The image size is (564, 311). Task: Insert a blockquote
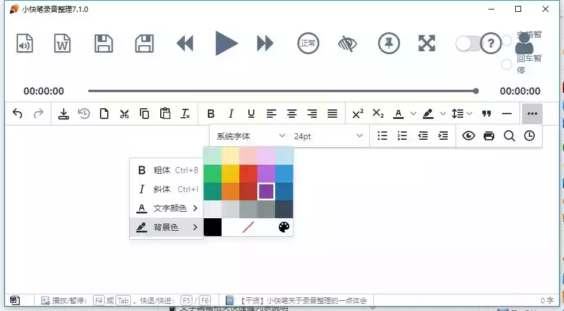coord(487,114)
